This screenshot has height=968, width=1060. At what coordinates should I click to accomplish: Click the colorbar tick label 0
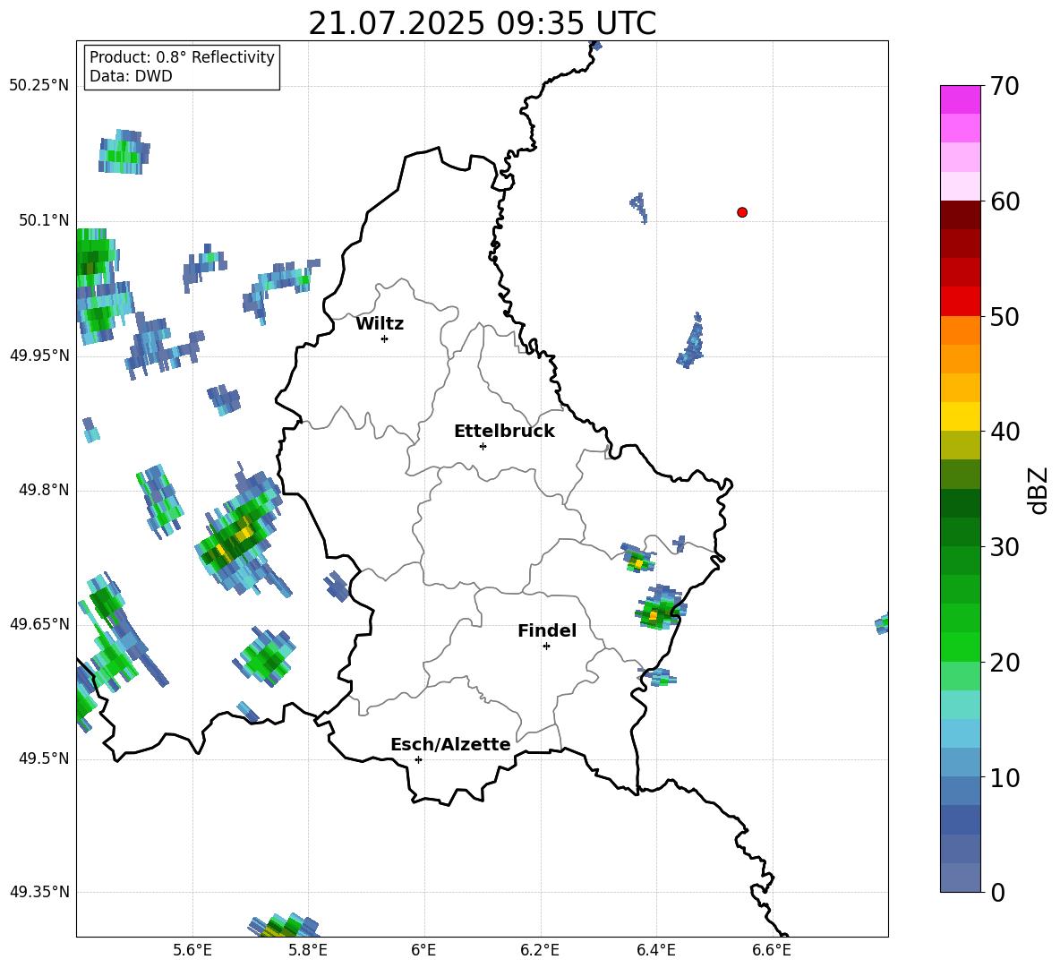tap(998, 893)
